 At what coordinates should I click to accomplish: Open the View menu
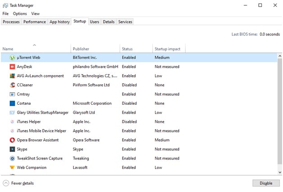coord(35,13)
